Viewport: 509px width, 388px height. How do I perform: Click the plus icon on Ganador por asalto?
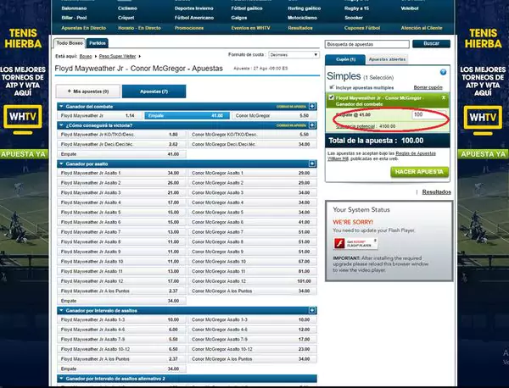coord(312,164)
